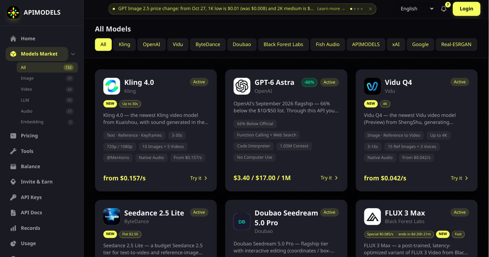The width and height of the screenshot is (489, 257).
Task: Click the Tools wrench icon
Action: (x=13, y=151)
